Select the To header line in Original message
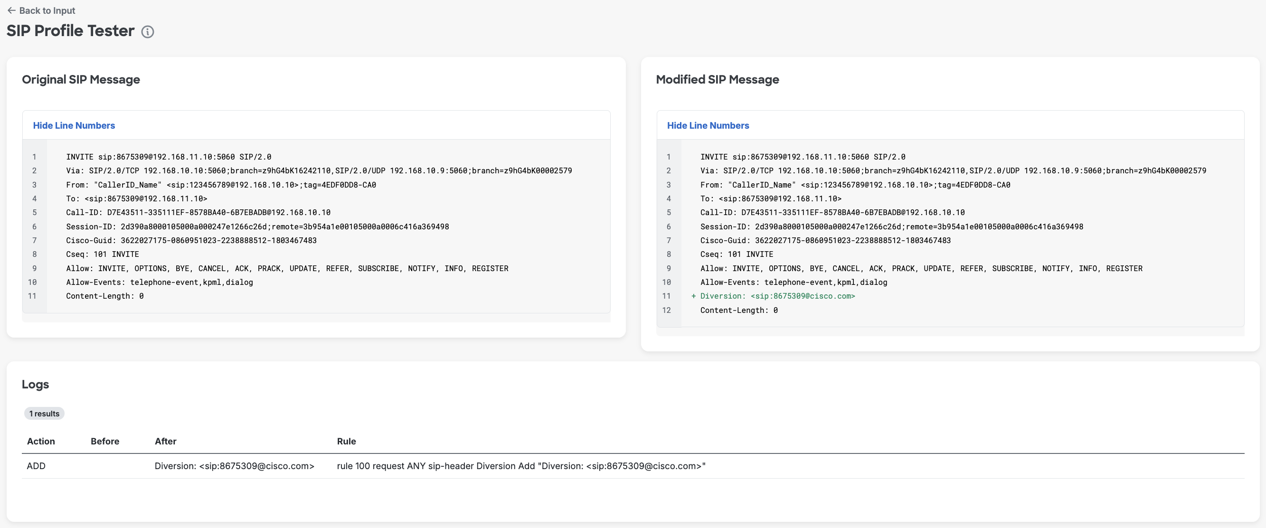The width and height of the screenshot is (1266, 528). click(137, 198)
